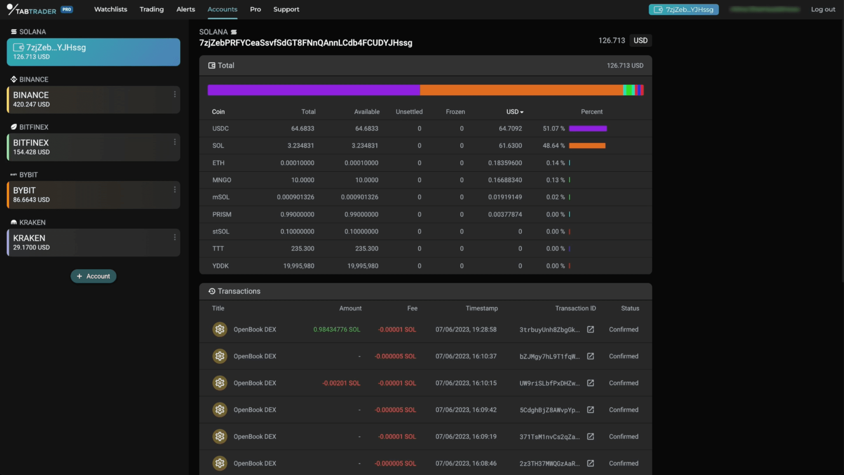Image resolution: width=844 pixels, height=475 pixels.
Task: Click external link icon for transaction UW9riSLbfPxDHZw
Action: [x=591, y=383]
